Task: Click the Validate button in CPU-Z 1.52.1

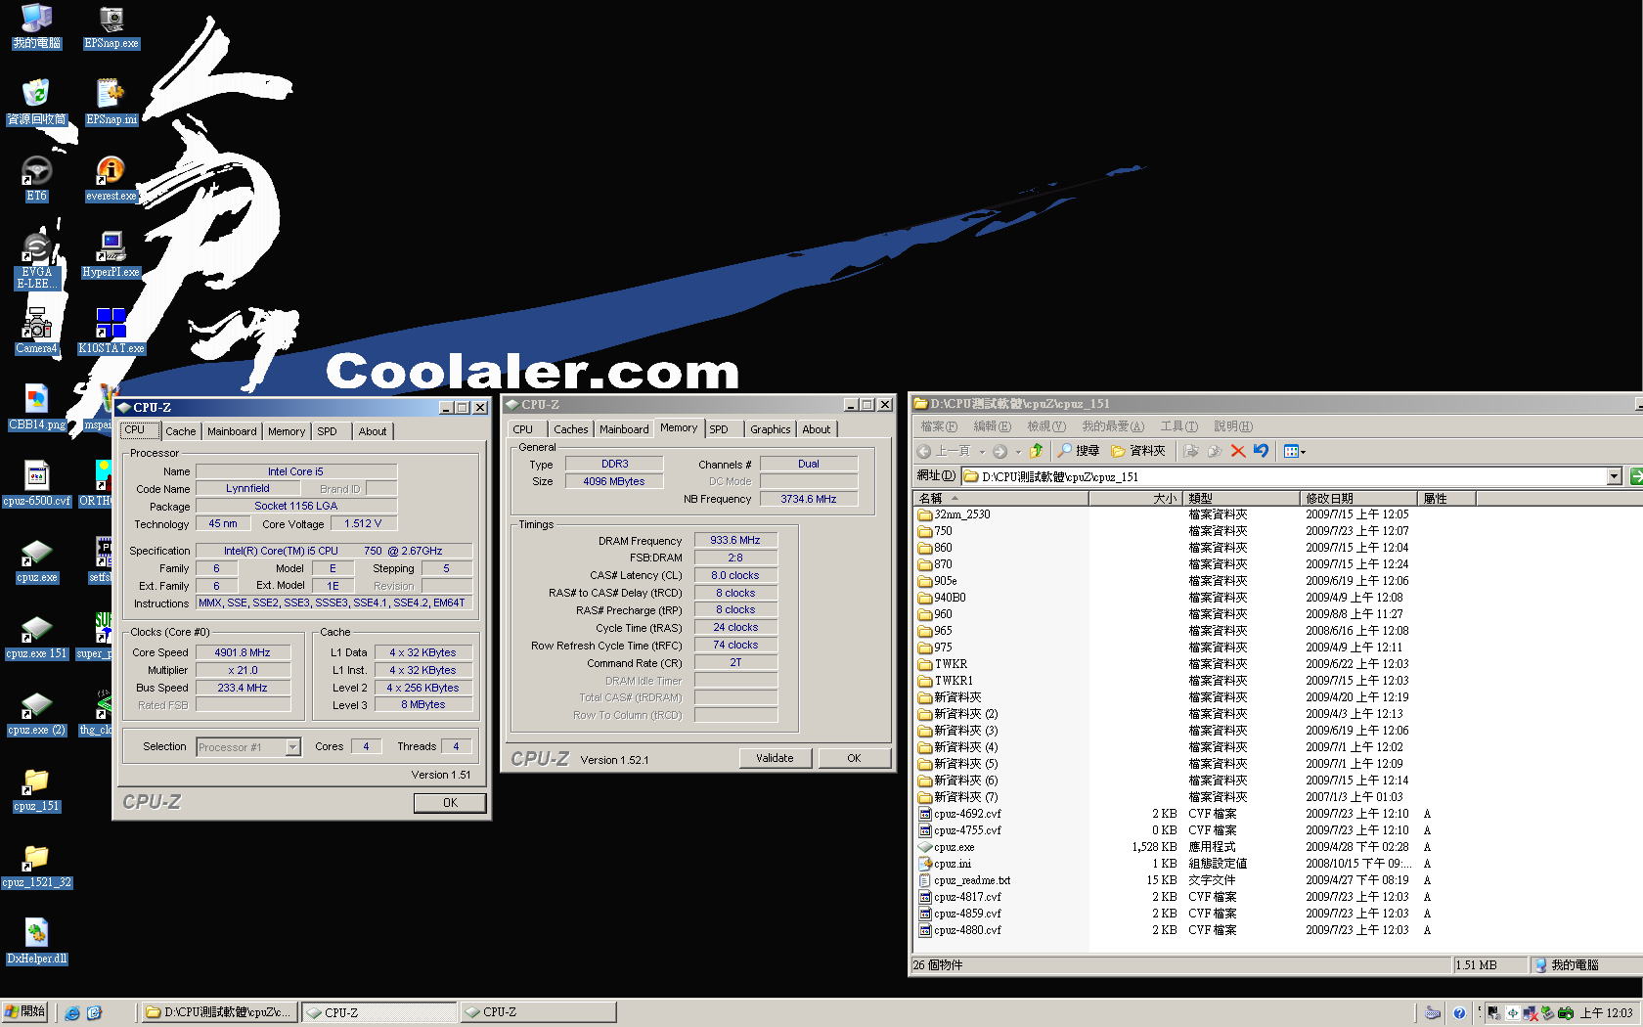Action: tap(775, 758)
